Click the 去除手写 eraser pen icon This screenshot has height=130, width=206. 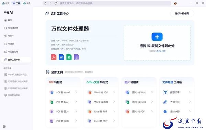pyautogui.click(x=165, y=102)
